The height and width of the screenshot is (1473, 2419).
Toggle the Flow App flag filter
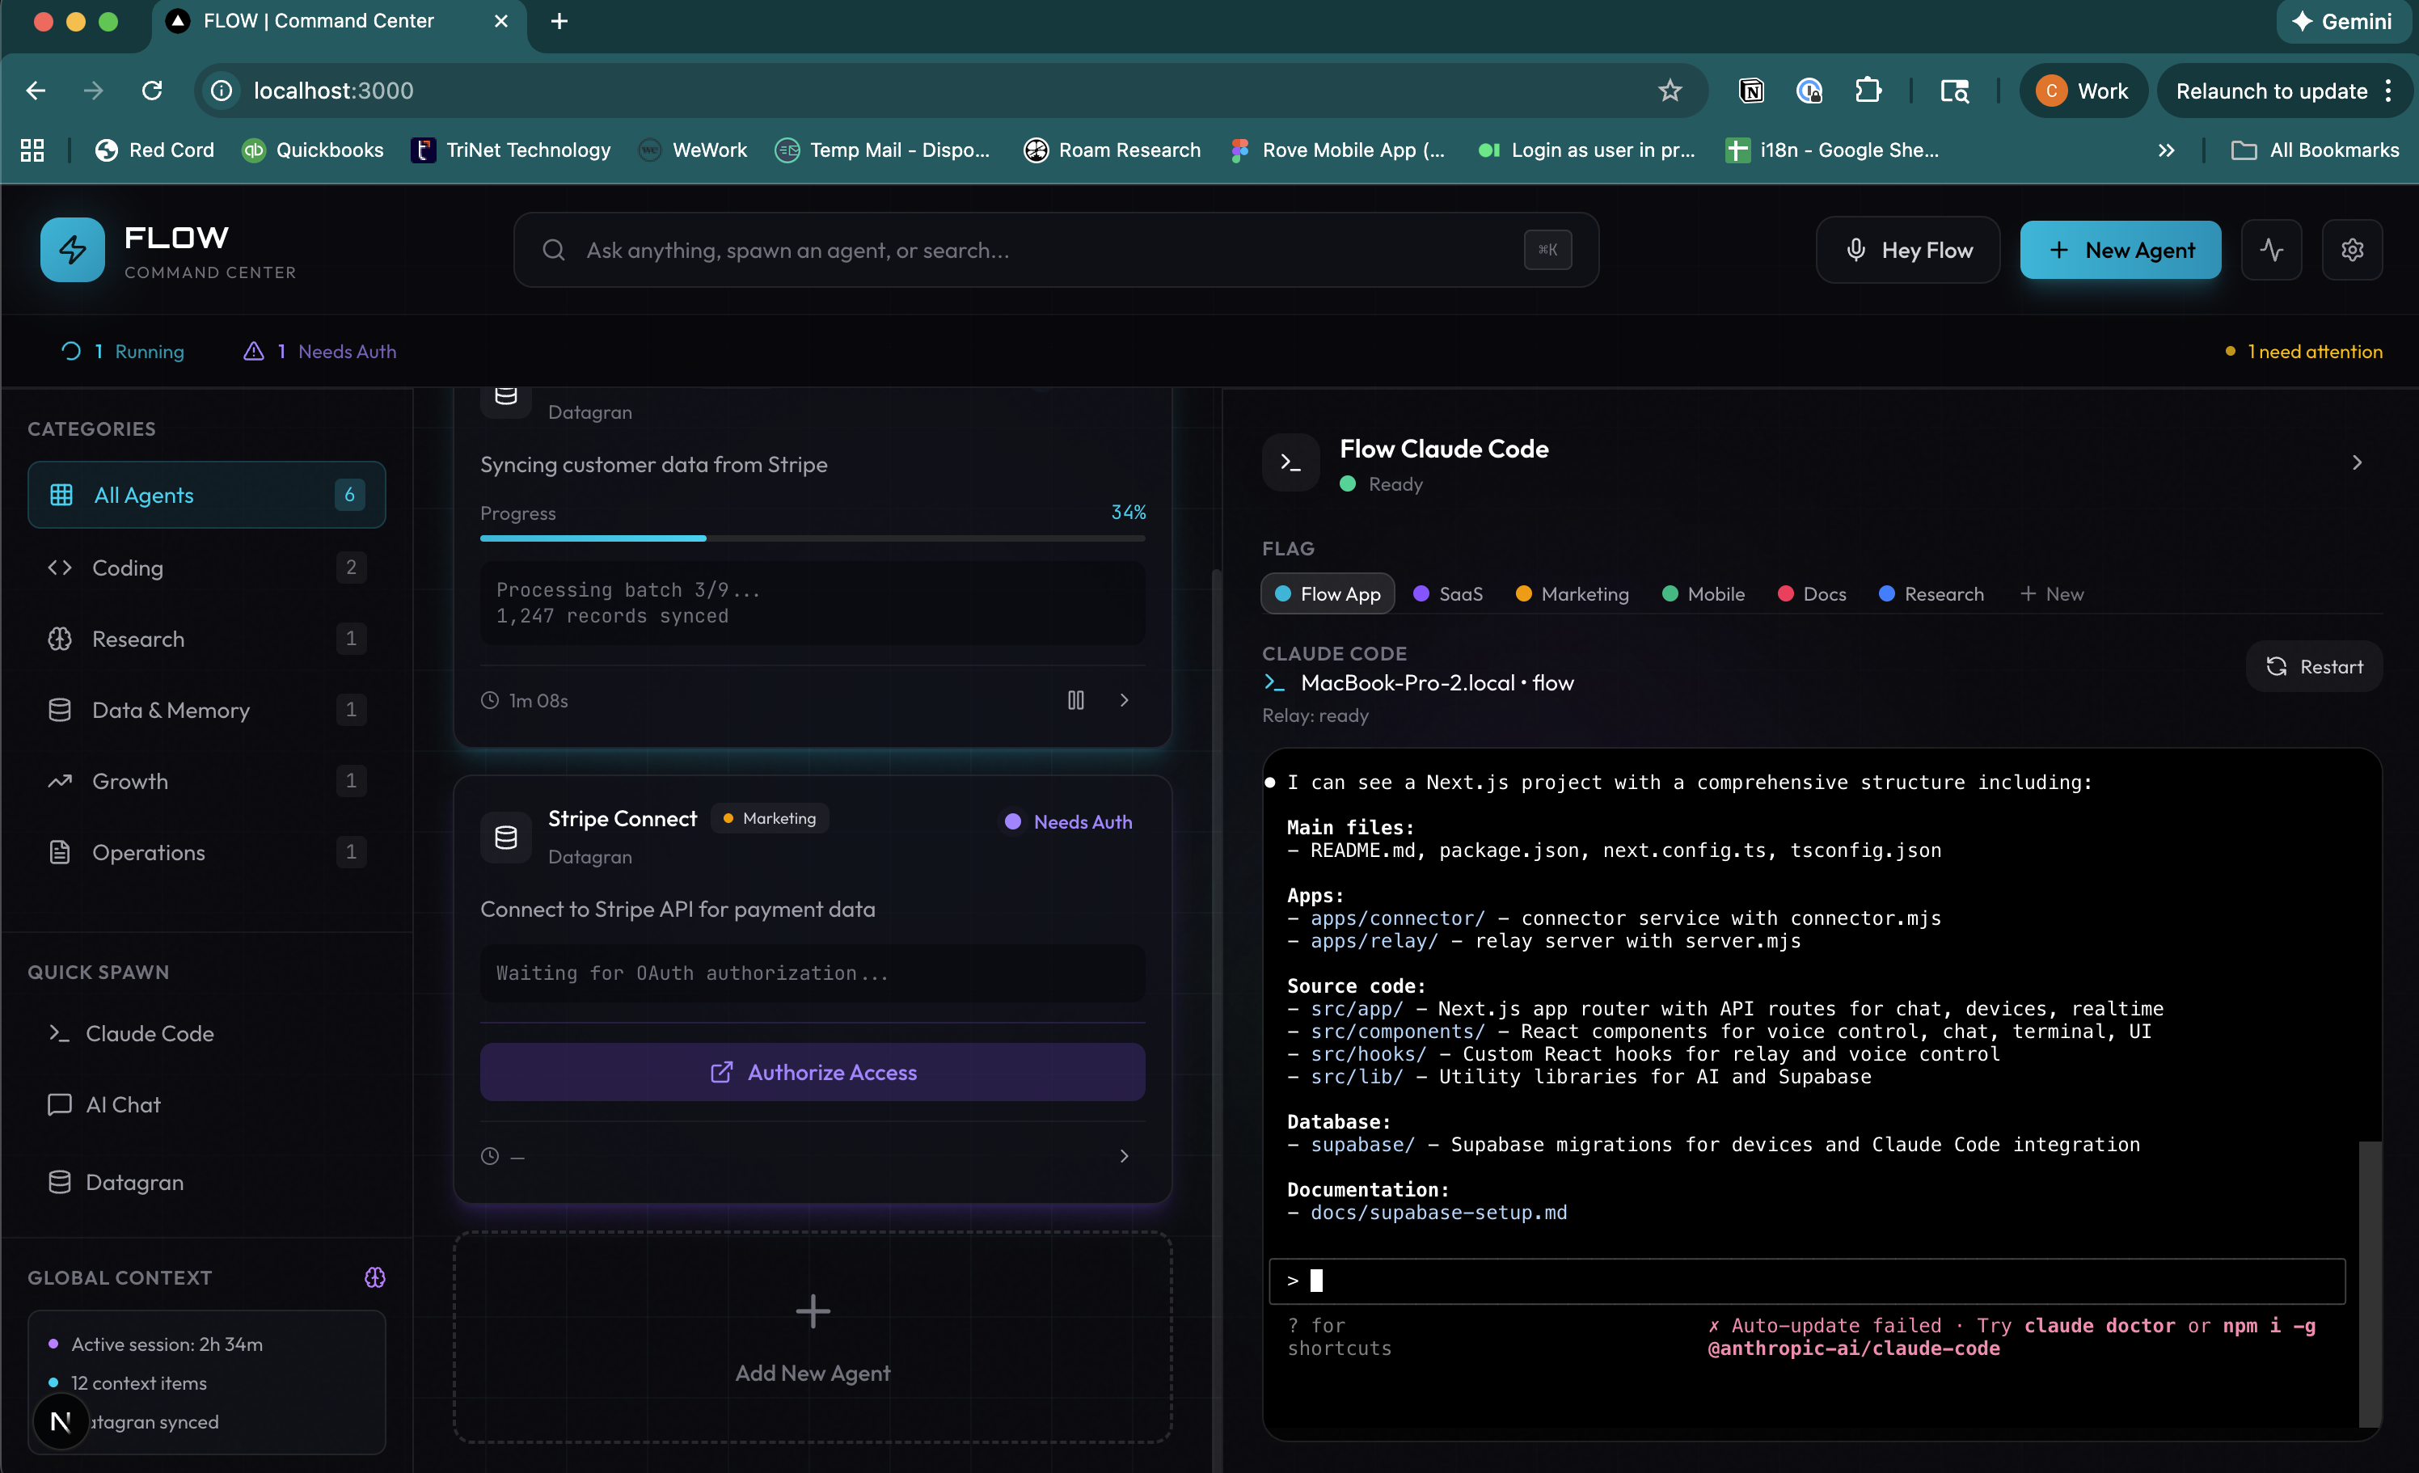point(1326,593)
